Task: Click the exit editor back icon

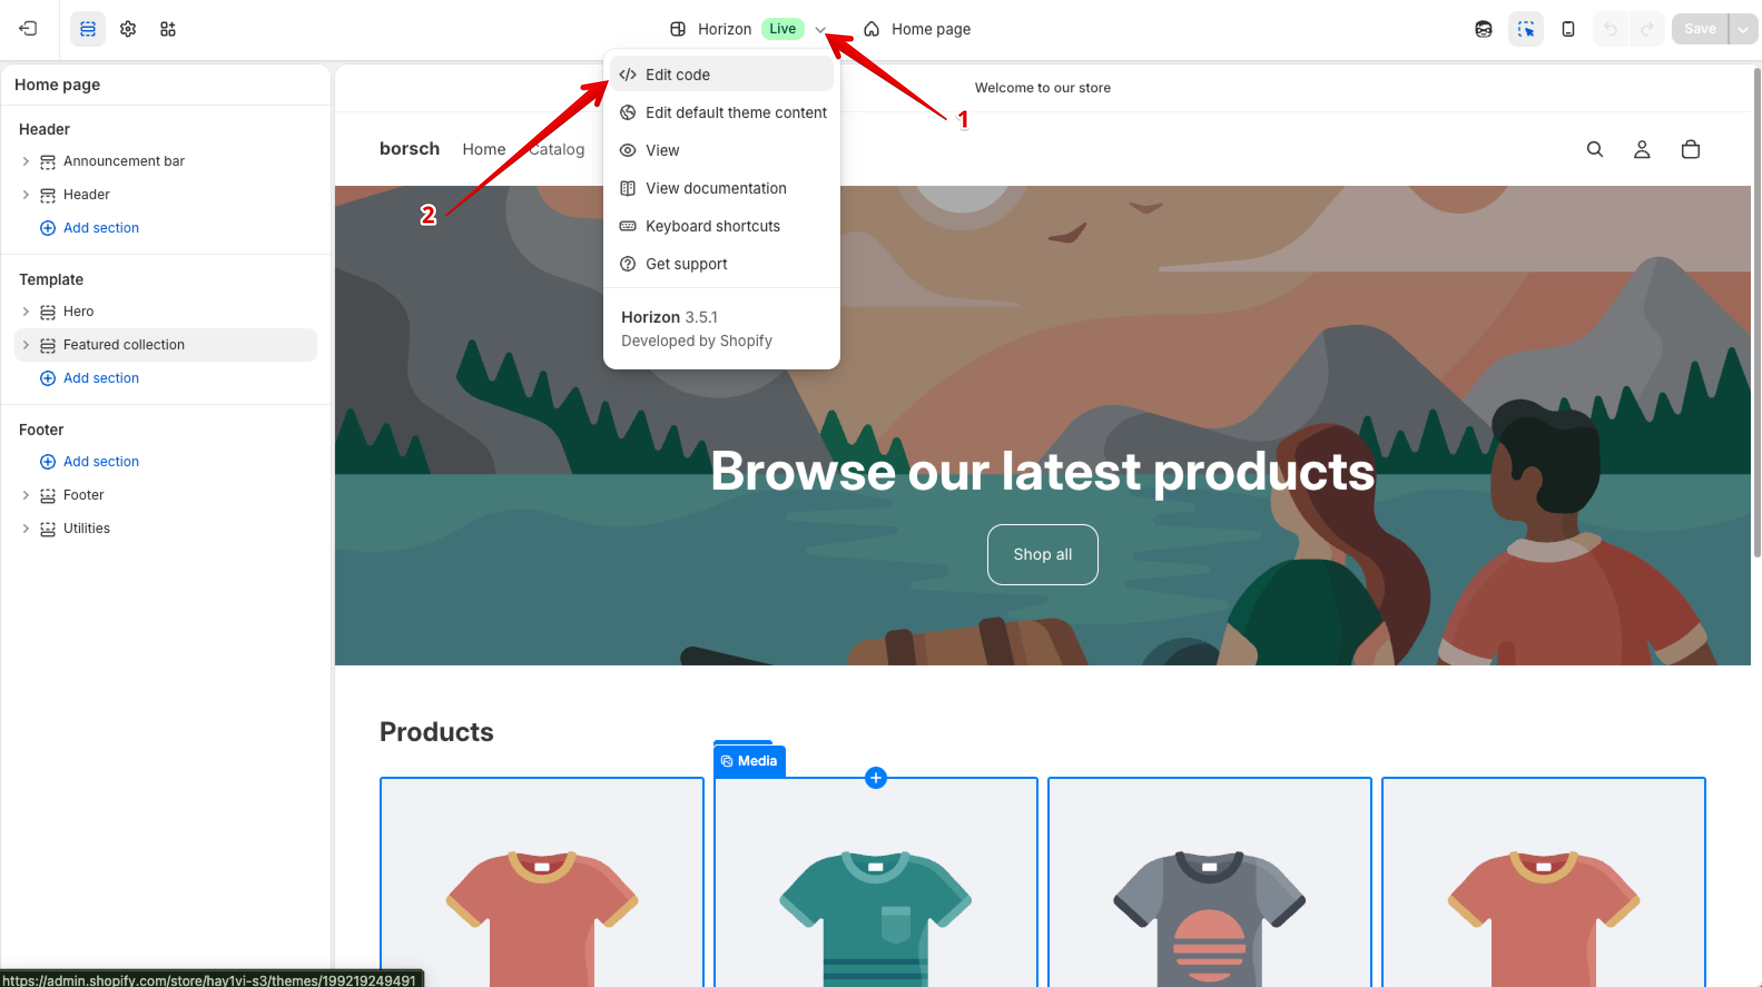Action: click(28, 29)
